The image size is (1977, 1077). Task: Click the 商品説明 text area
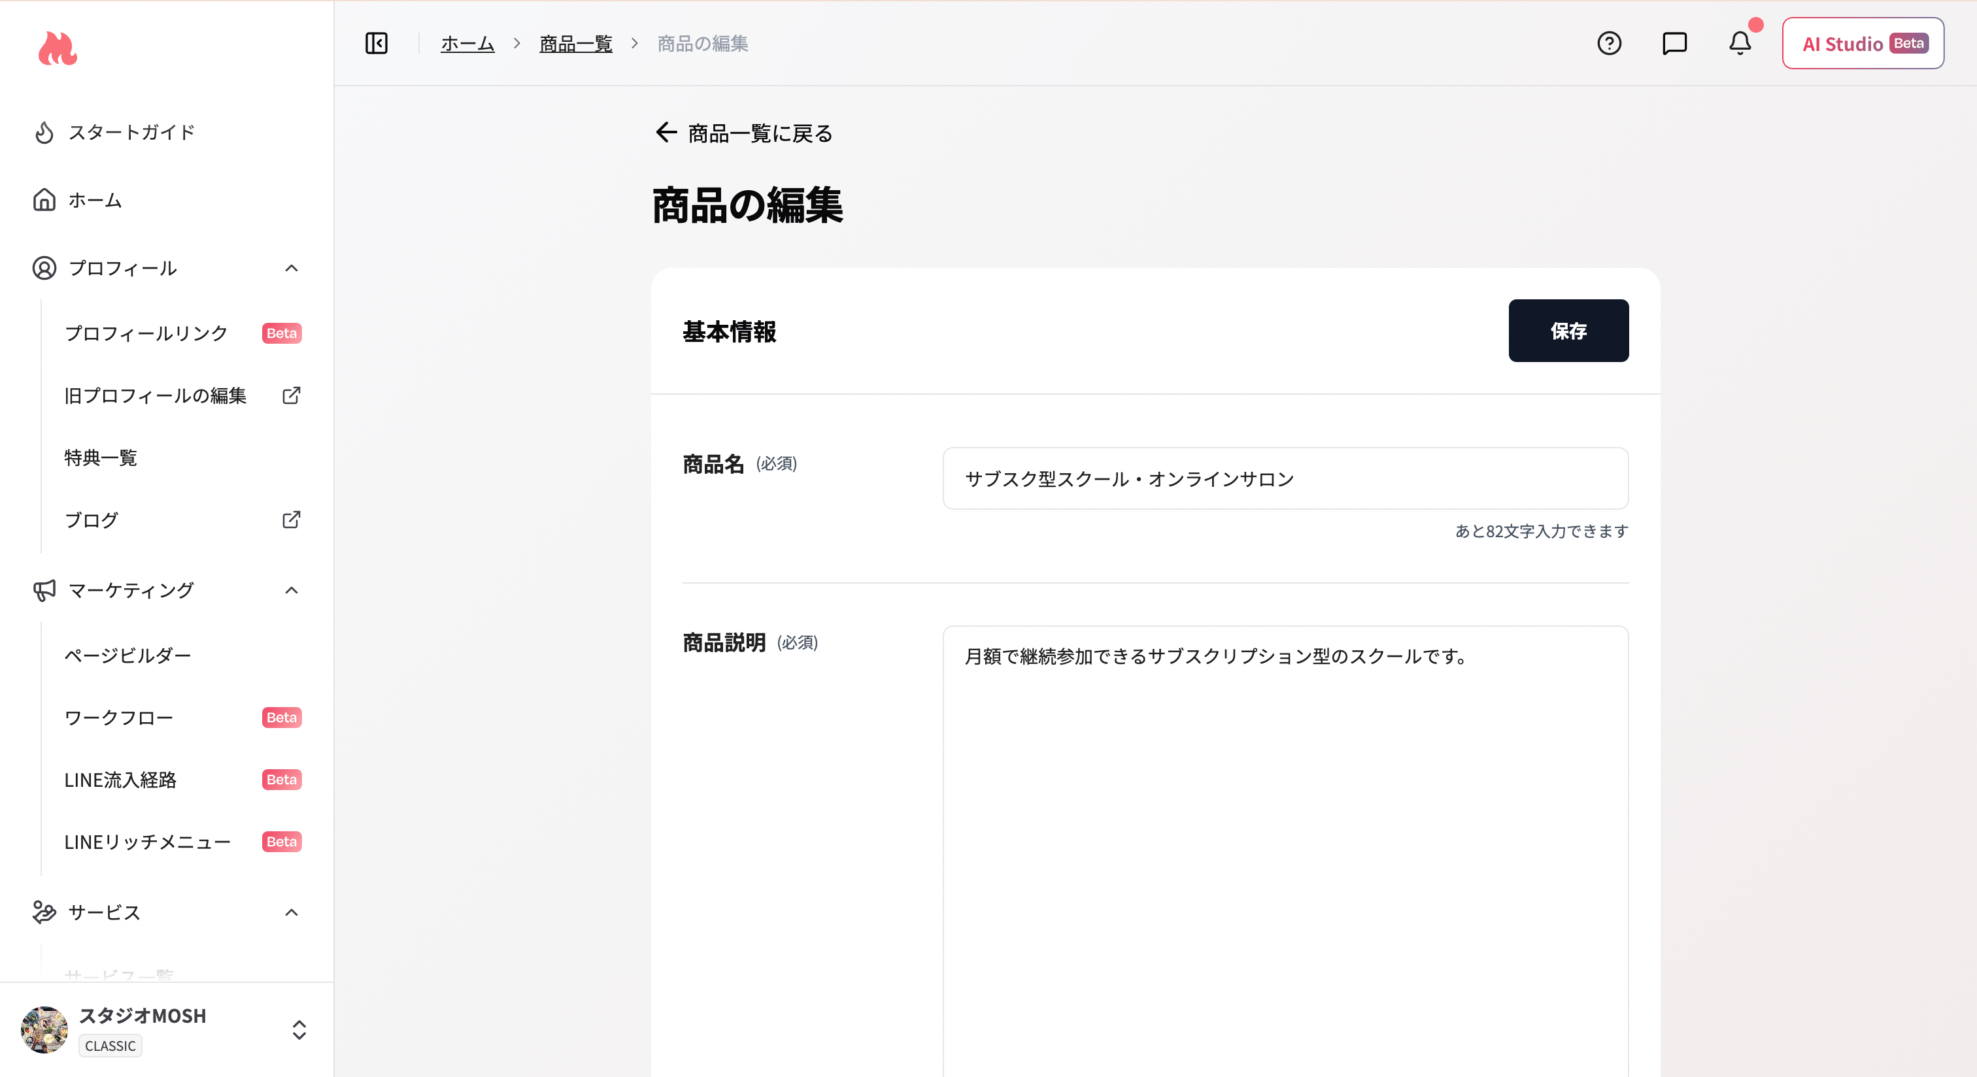point(1285,851)
